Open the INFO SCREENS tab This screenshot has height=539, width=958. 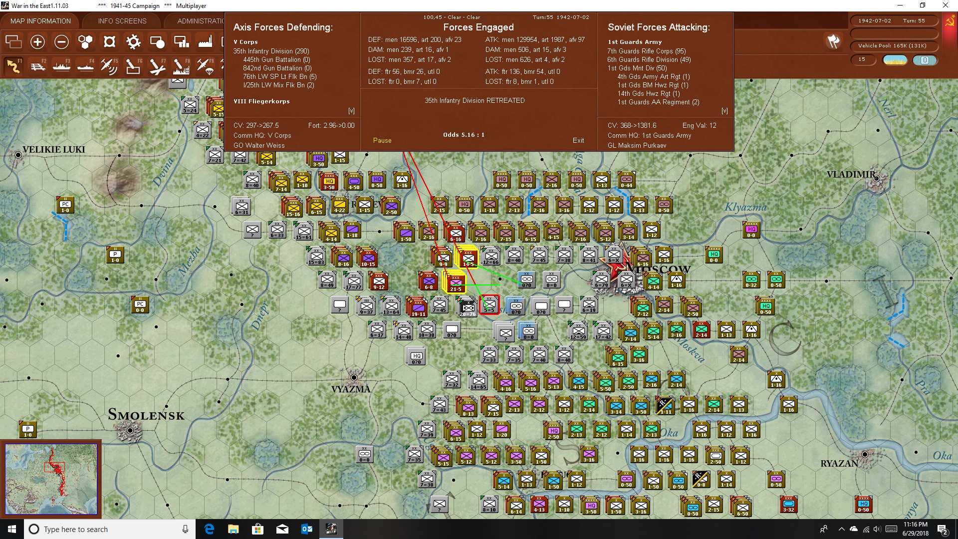click(x=122, y=21)
